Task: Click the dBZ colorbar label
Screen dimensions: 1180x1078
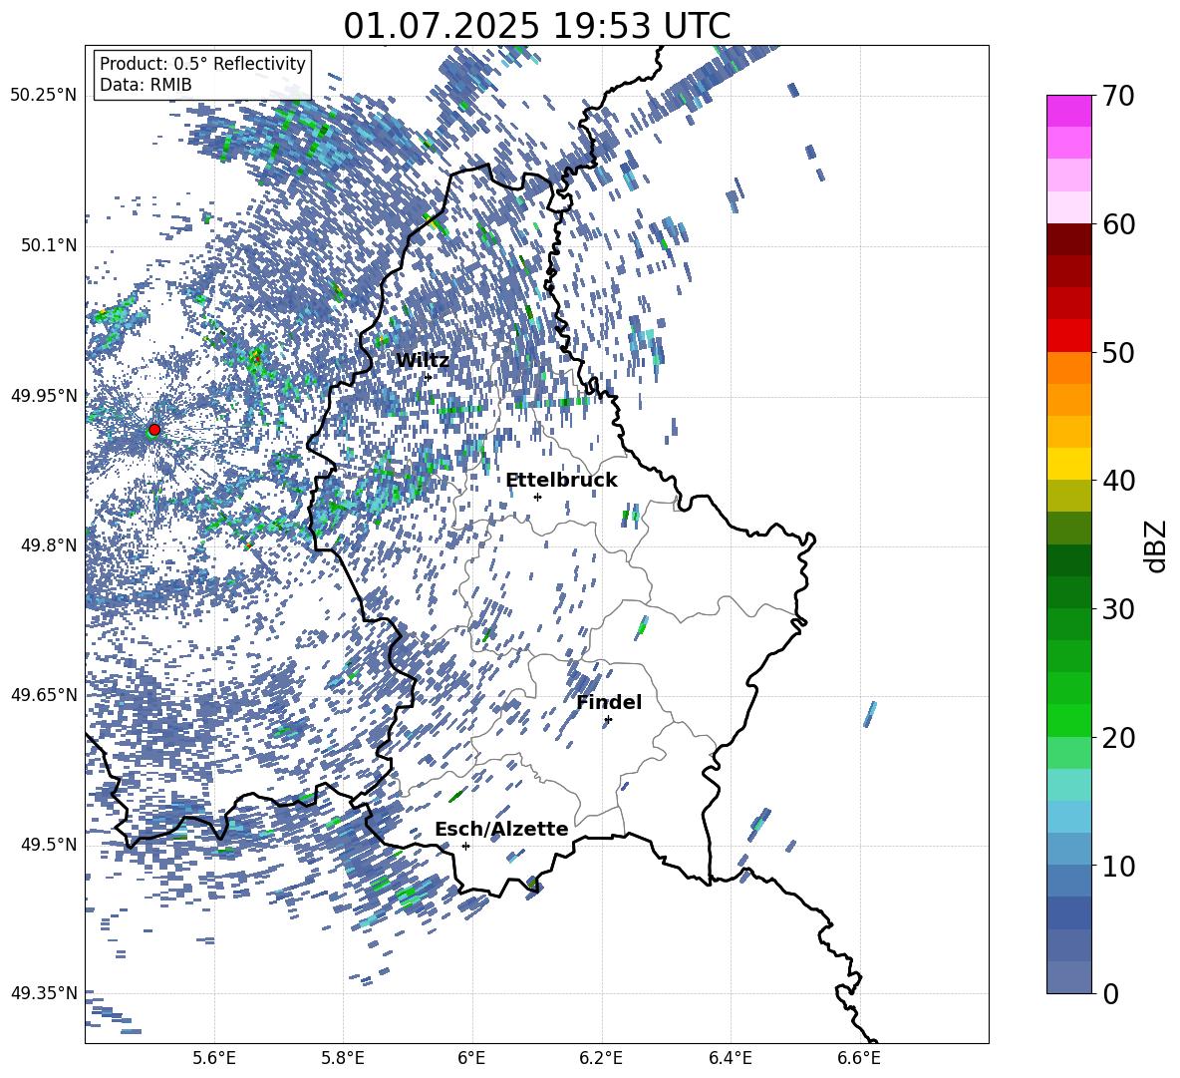Action: (x=1157, y=545)
